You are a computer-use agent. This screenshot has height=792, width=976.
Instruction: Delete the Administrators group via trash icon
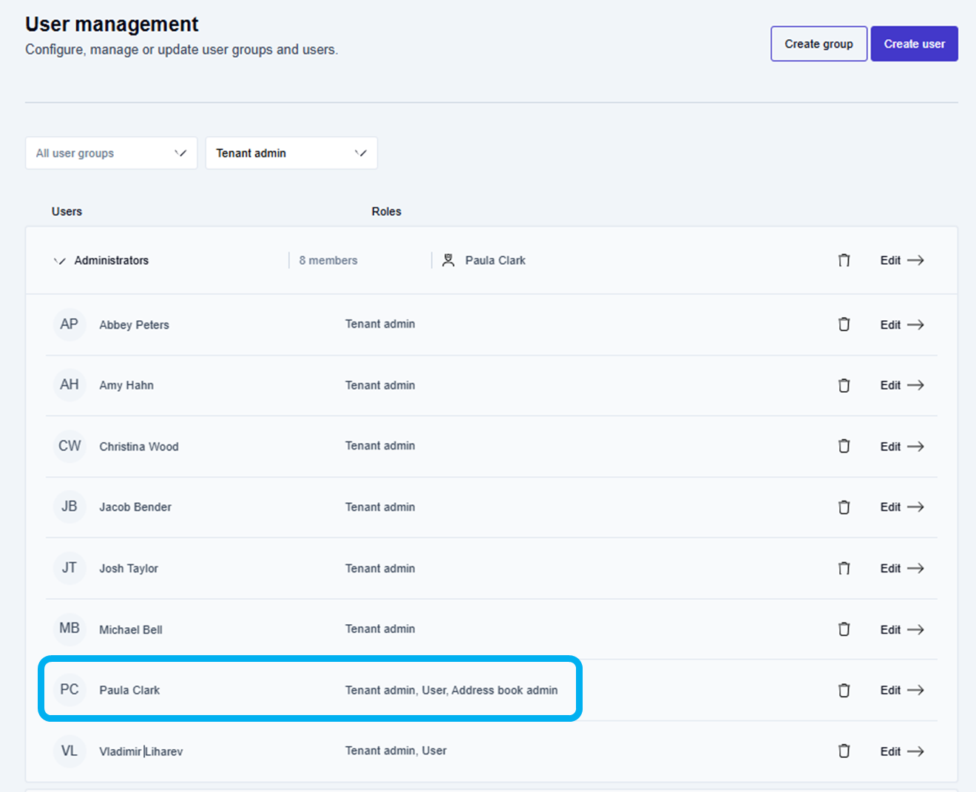(844, 260)
